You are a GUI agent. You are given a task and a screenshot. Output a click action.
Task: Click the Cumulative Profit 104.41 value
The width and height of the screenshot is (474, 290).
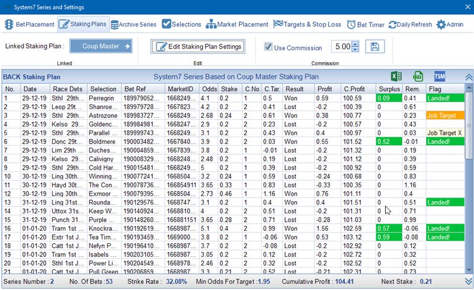[344, 282]
